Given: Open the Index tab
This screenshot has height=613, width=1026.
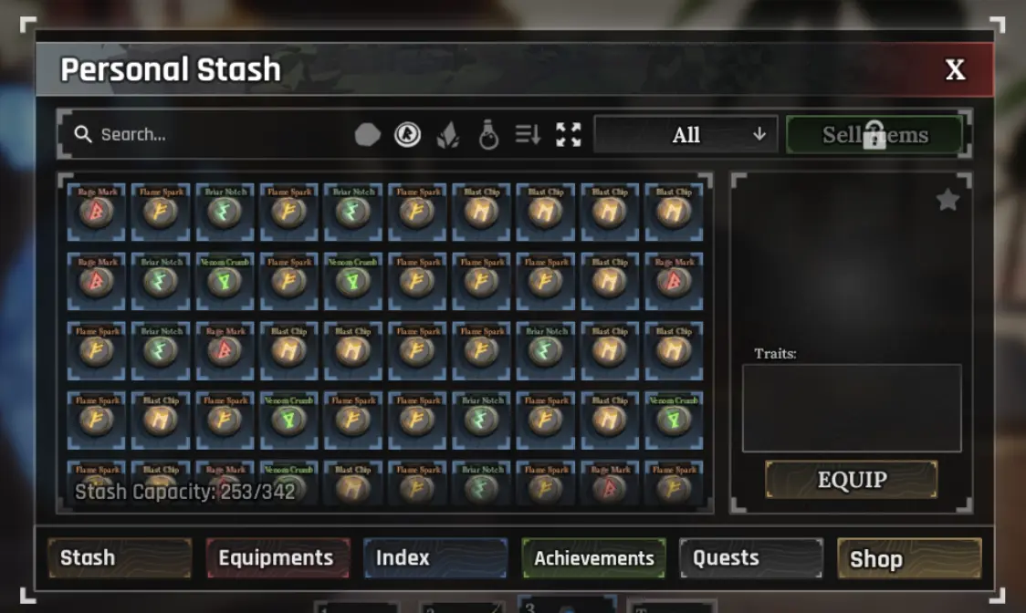Looking at the screenshot, I should [435, 558].
